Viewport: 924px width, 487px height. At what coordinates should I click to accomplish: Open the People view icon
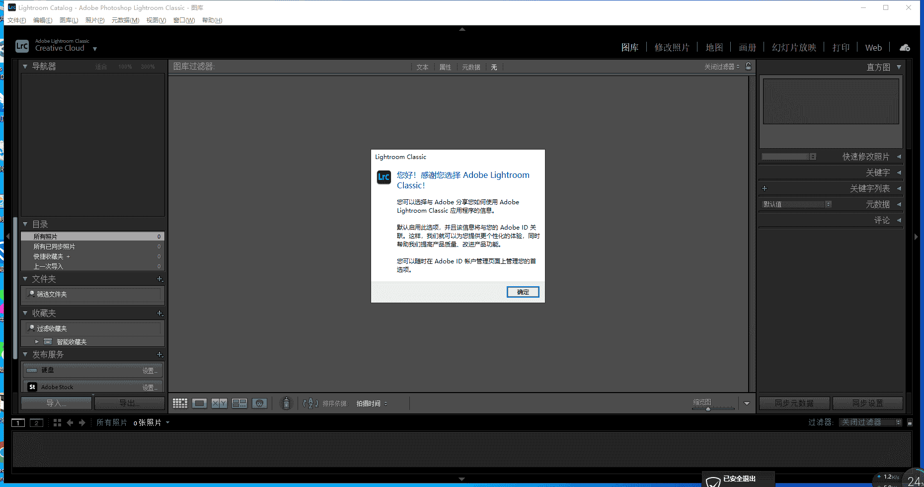point(259,403)
